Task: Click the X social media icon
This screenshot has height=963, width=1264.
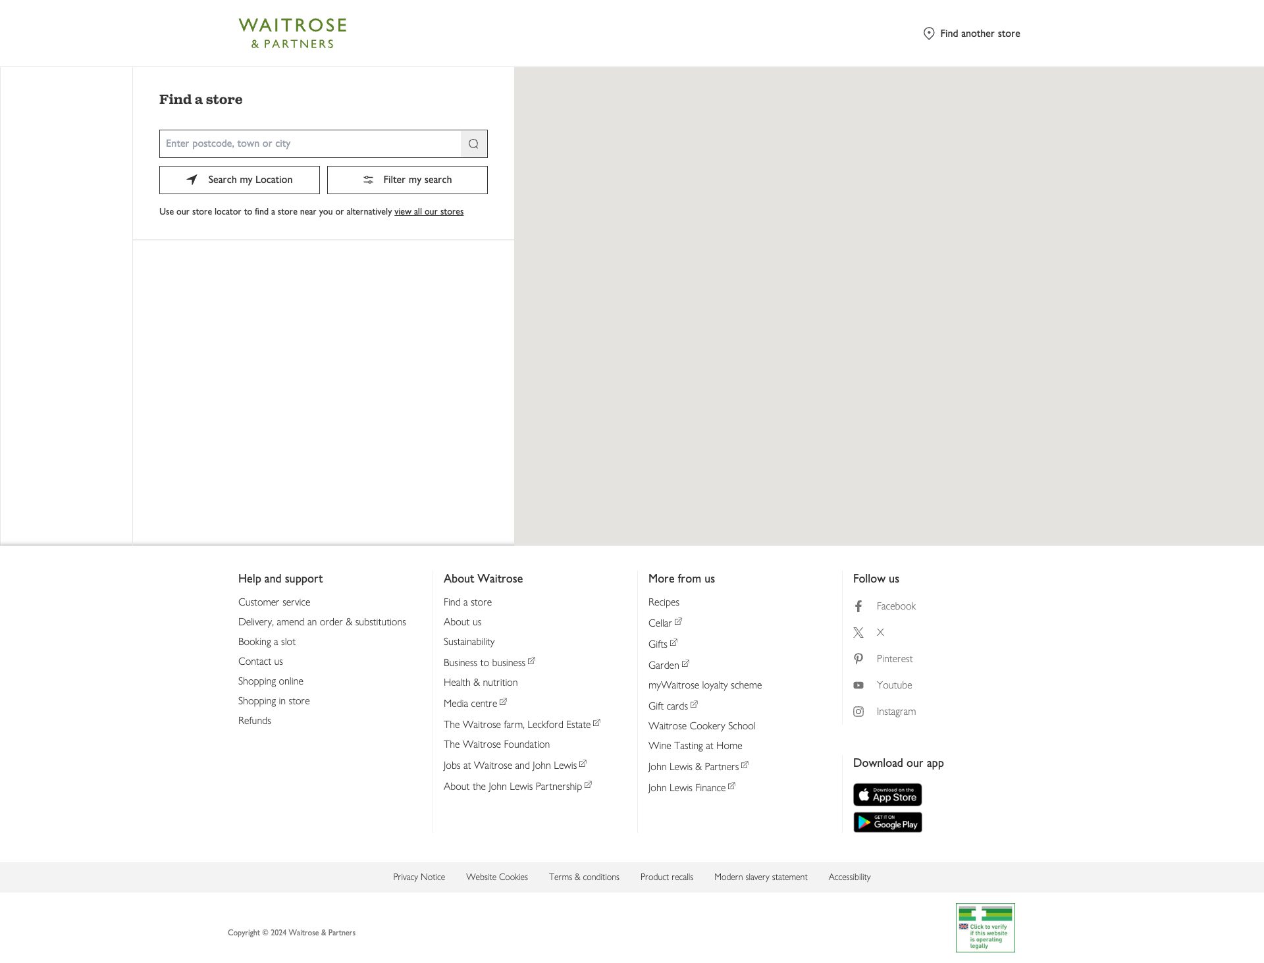Action: (x=858, y=632)
